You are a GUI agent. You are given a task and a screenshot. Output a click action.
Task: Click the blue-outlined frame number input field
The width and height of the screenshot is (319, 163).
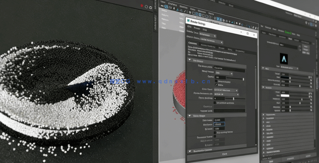(x=219, y=124)
